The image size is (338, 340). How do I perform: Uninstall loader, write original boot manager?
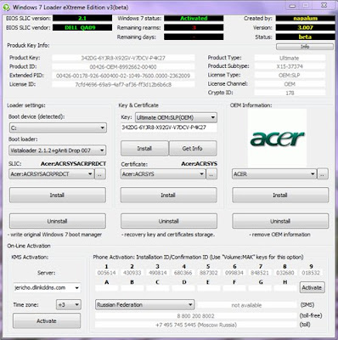tap(58, 221)
